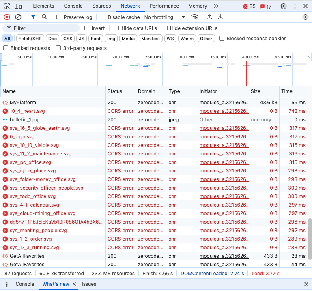Open the network search magnifier
The image size is (312, 291).
(x=45, y=17)
